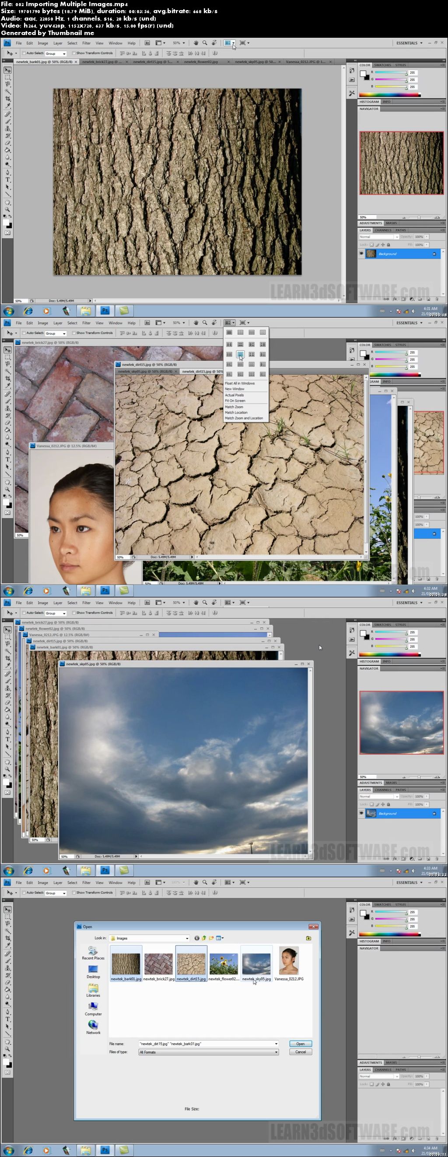Click green Favorites icon in Open dialog
This screenshot has width=448, height=1157.
(308, 938)
